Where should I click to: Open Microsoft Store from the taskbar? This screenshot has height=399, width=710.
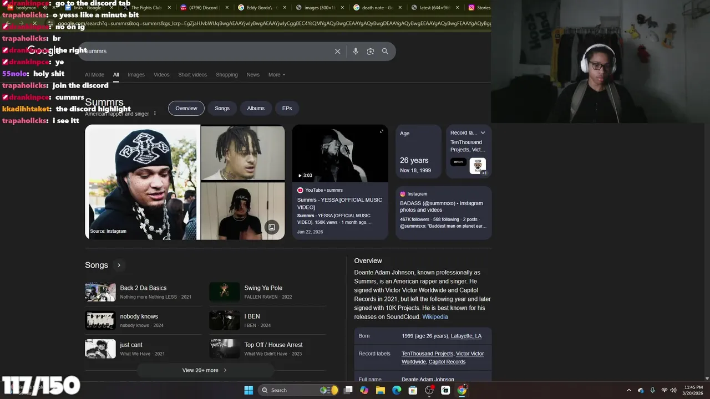[413, 390]
